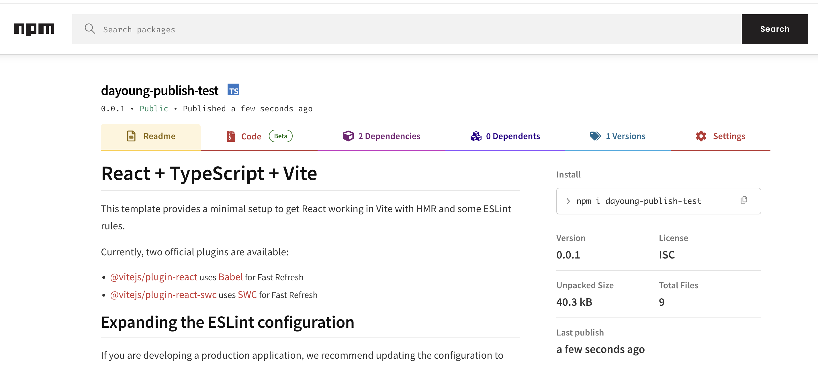Follow the SWC link
818x367 pixels.
(x=247, y=295)
